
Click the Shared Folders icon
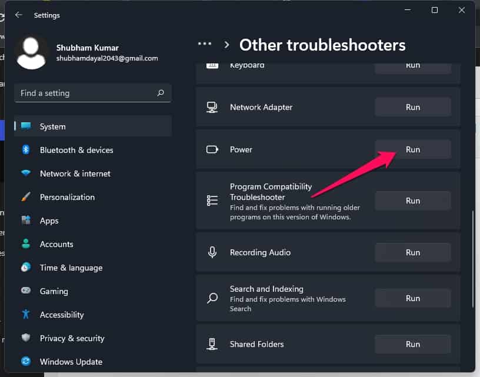point(212,344)
